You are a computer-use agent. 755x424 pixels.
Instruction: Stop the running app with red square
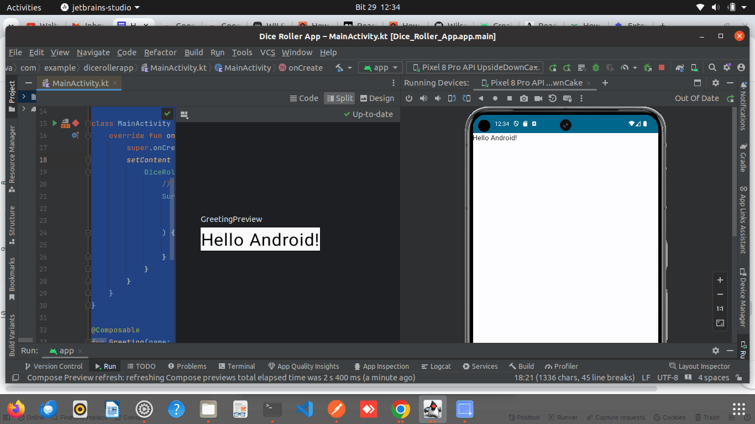pos(662,67)
